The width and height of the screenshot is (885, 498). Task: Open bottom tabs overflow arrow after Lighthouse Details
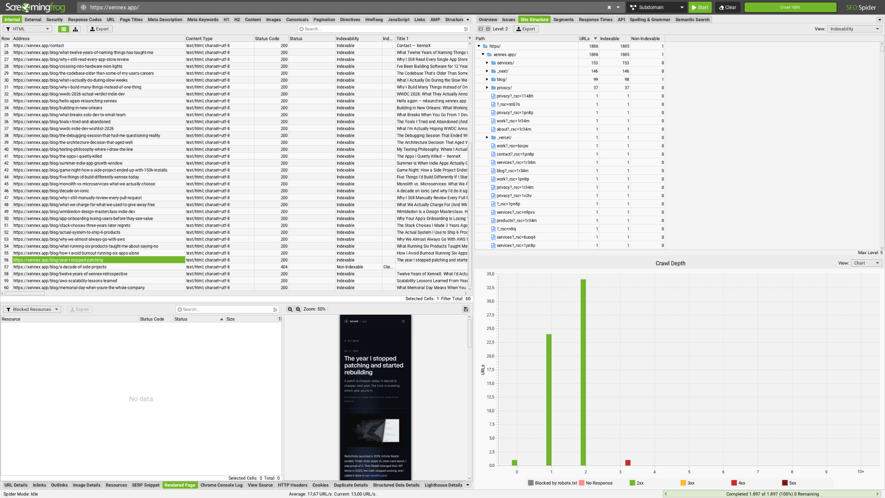[468, 485]
